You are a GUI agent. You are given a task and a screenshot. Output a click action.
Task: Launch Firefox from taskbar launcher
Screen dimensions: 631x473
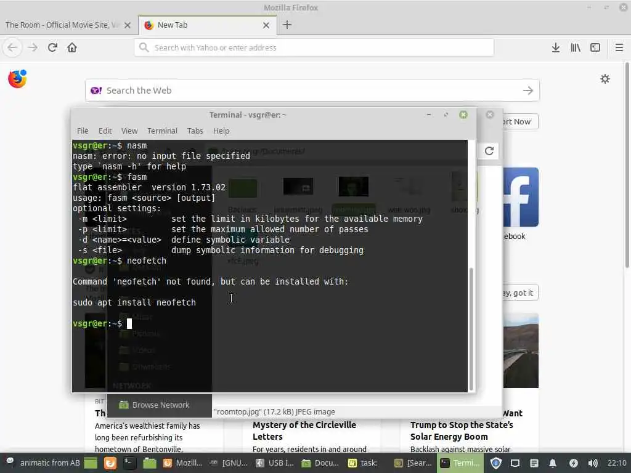[x=110, y=463]
